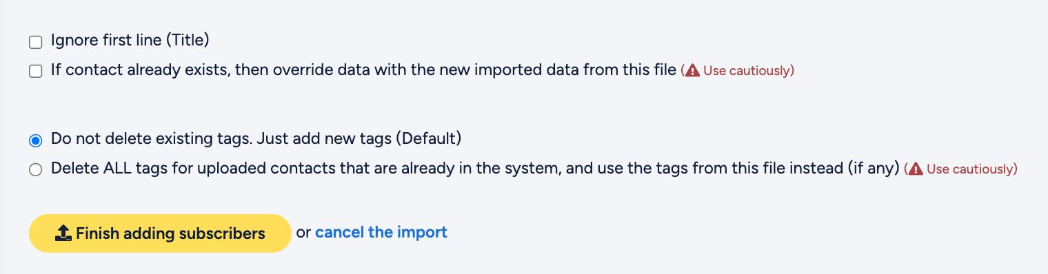Image resolution: width=1048 pixels, height=274 pixels.
Task: Click warning triangle beside Delete ALL tags option
Action: point(916,169)
